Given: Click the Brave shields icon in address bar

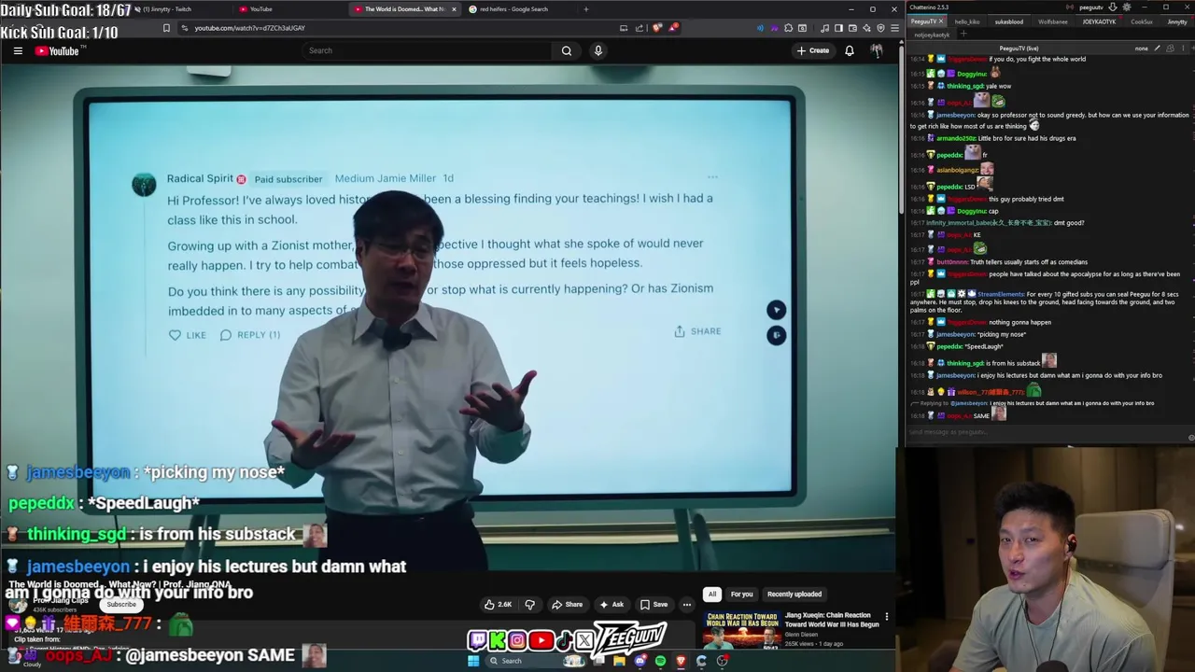Looking at the screenshot, I should 657,28.
